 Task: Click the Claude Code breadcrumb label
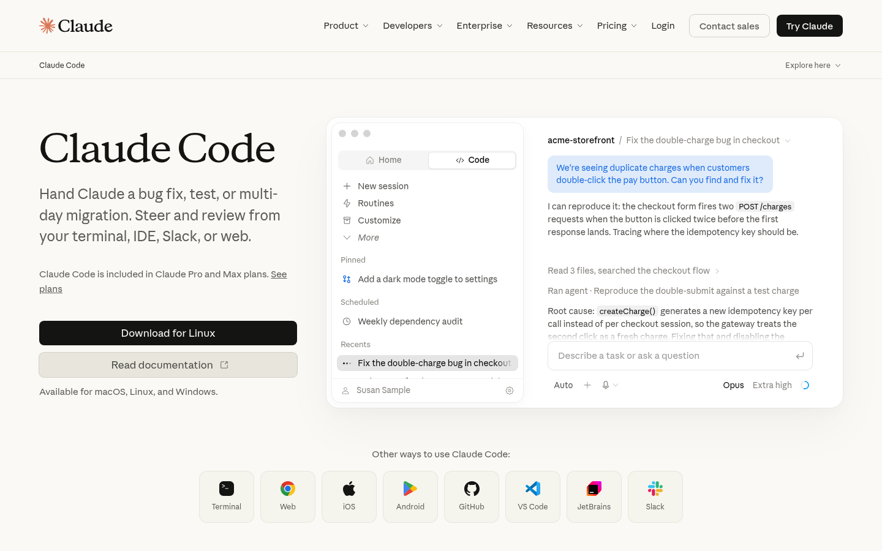point(62,66)
